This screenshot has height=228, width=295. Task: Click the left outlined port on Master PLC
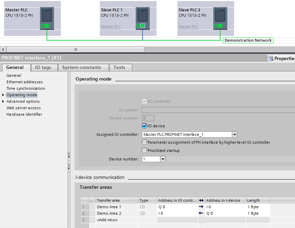click(x=42, y=26)
